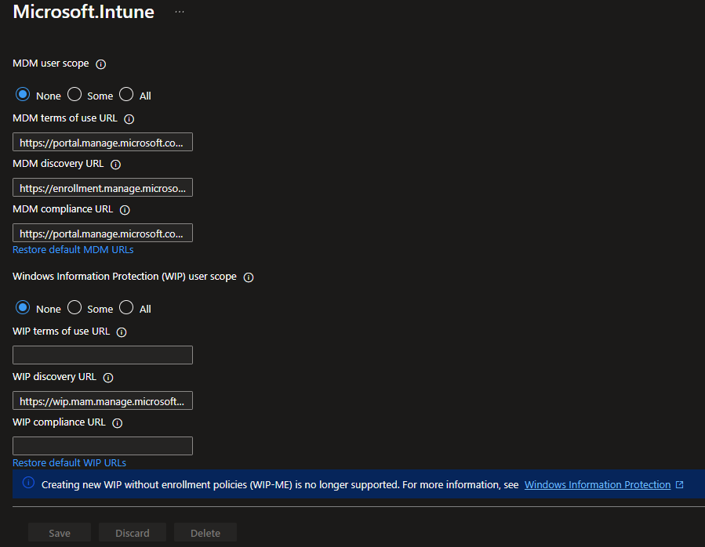This screenshot has height=547, width=705.
Task: Show info tooltip for MDM user scope
Action: (x=100, y=64)
